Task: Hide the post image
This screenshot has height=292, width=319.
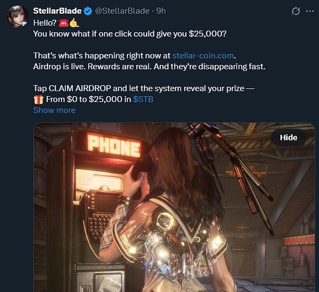Action: (289, 138)
